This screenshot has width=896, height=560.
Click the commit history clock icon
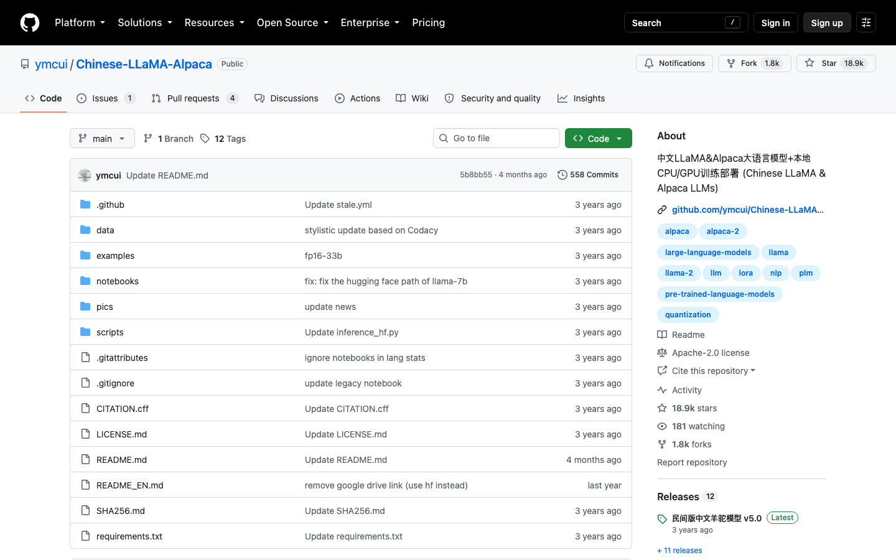coord(562,175)
